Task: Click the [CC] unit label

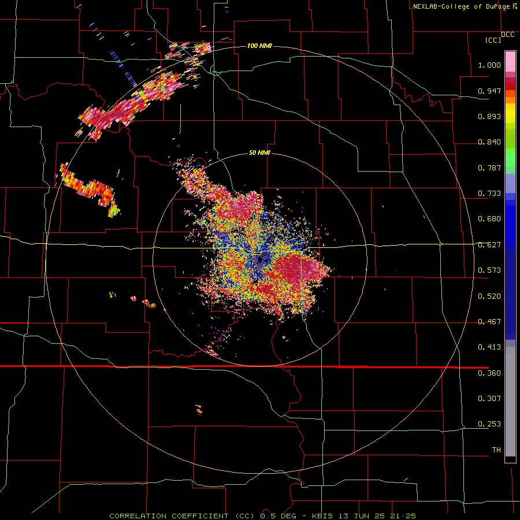Action: 493,40
